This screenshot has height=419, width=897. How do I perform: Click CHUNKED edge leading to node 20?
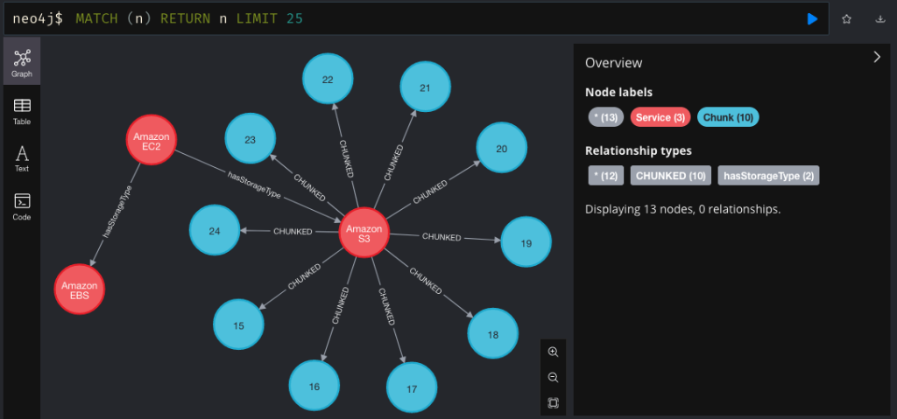pyautogui.click(x=429, y=192)
